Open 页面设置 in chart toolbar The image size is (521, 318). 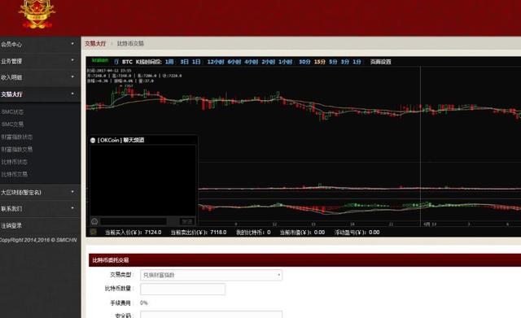point(381,62)
